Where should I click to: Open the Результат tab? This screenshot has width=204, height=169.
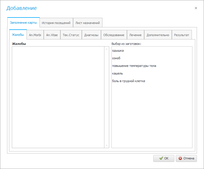[182, 35]
